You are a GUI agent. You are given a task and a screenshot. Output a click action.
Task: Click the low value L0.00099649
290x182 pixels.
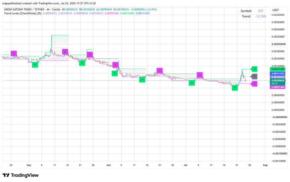(x=104, y=9)
